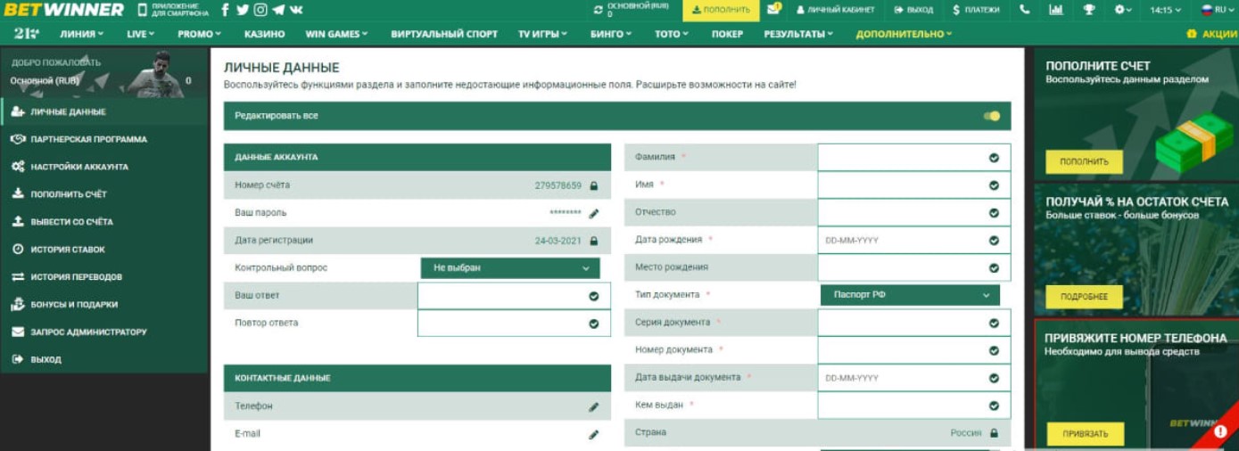Viewport: 1239px width, 451px height.
Task: Select БОНУСЫ И ПОДАРКИ in the sidebar
Action: tap(104, 305)
